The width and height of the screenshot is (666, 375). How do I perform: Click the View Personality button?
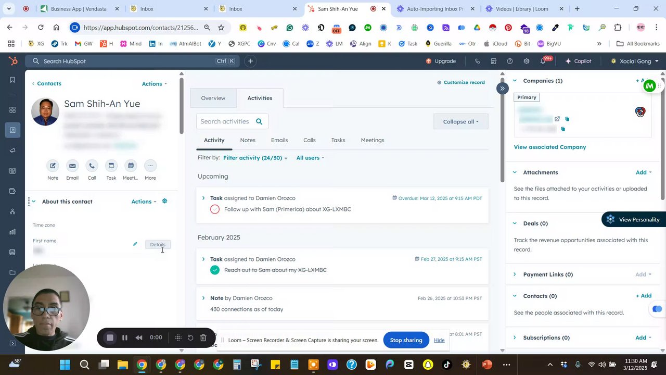click(x=633, y=219)
